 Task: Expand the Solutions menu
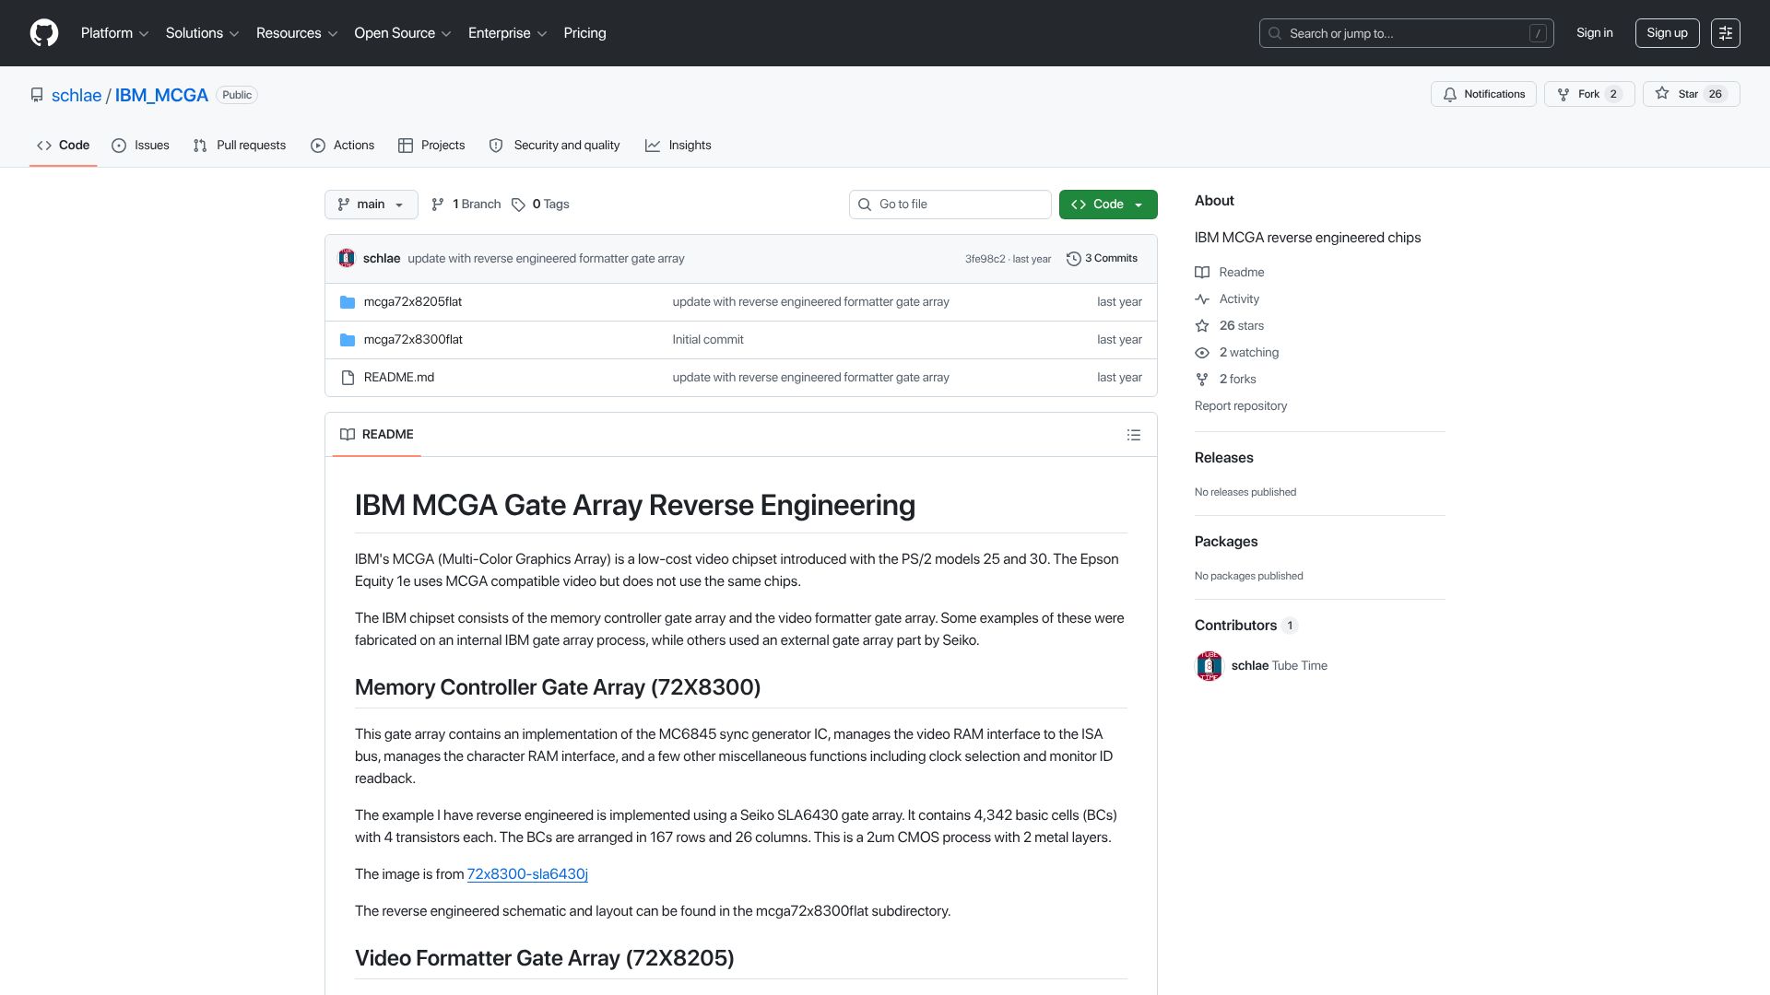point(202,33)
